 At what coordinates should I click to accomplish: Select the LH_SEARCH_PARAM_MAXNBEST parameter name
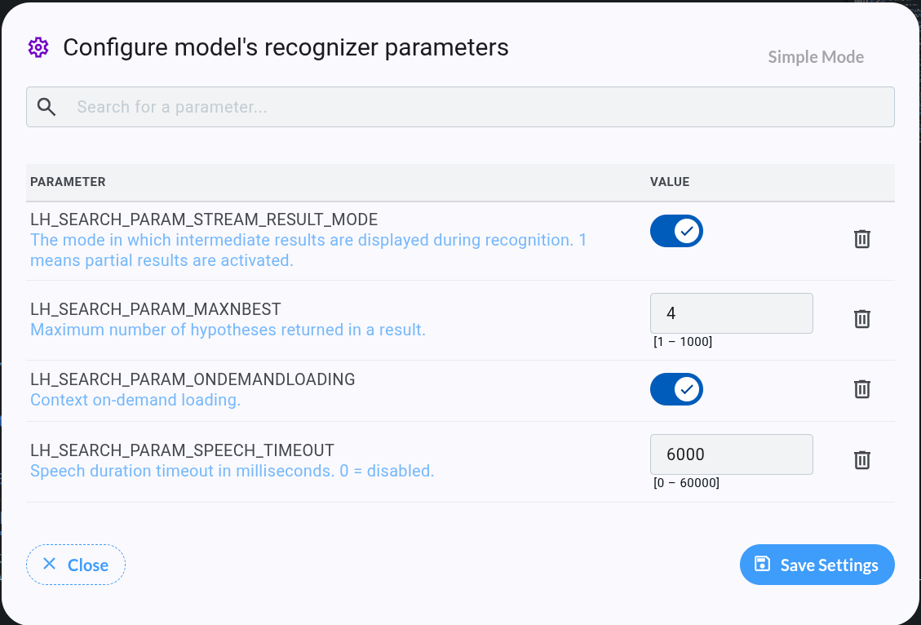[156, 309]
